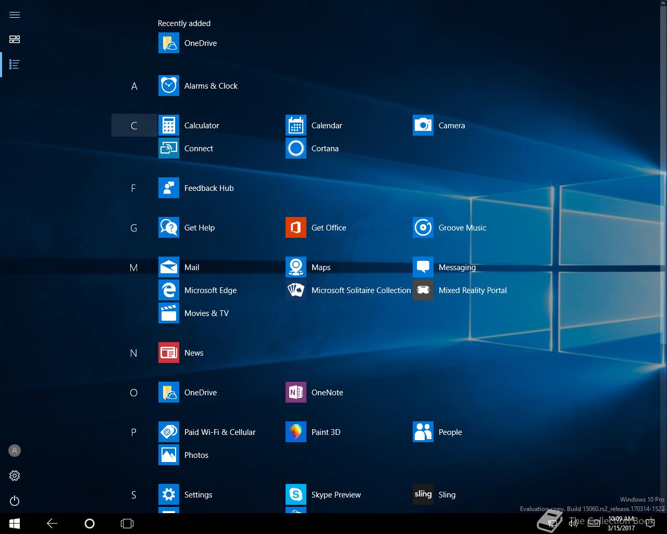The height and width of the screenshot is (534, 667).
Task: Launch Skype Preview app
Action: [x=323, y=495]
